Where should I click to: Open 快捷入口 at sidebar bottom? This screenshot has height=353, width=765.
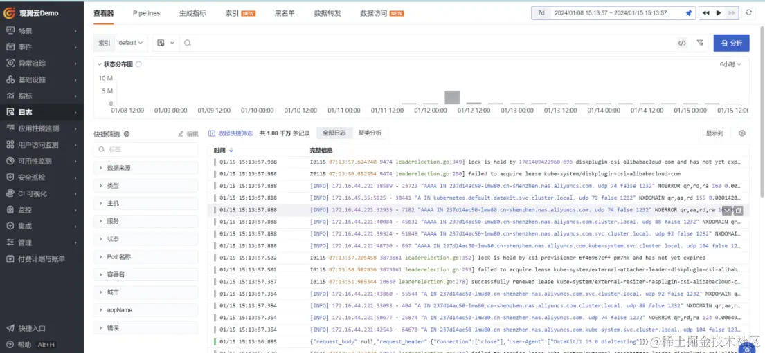(42, 328)
